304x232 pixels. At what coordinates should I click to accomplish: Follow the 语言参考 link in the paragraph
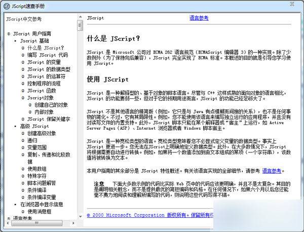click(272, 171)
